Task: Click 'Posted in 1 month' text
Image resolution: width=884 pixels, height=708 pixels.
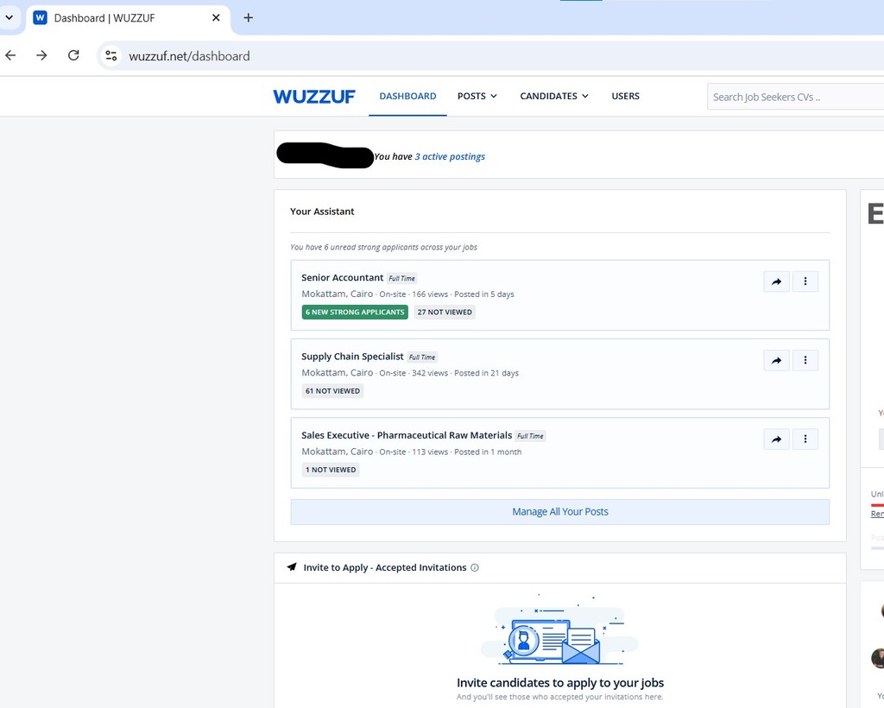Action: pyautogui.click(x=489, y=452)
